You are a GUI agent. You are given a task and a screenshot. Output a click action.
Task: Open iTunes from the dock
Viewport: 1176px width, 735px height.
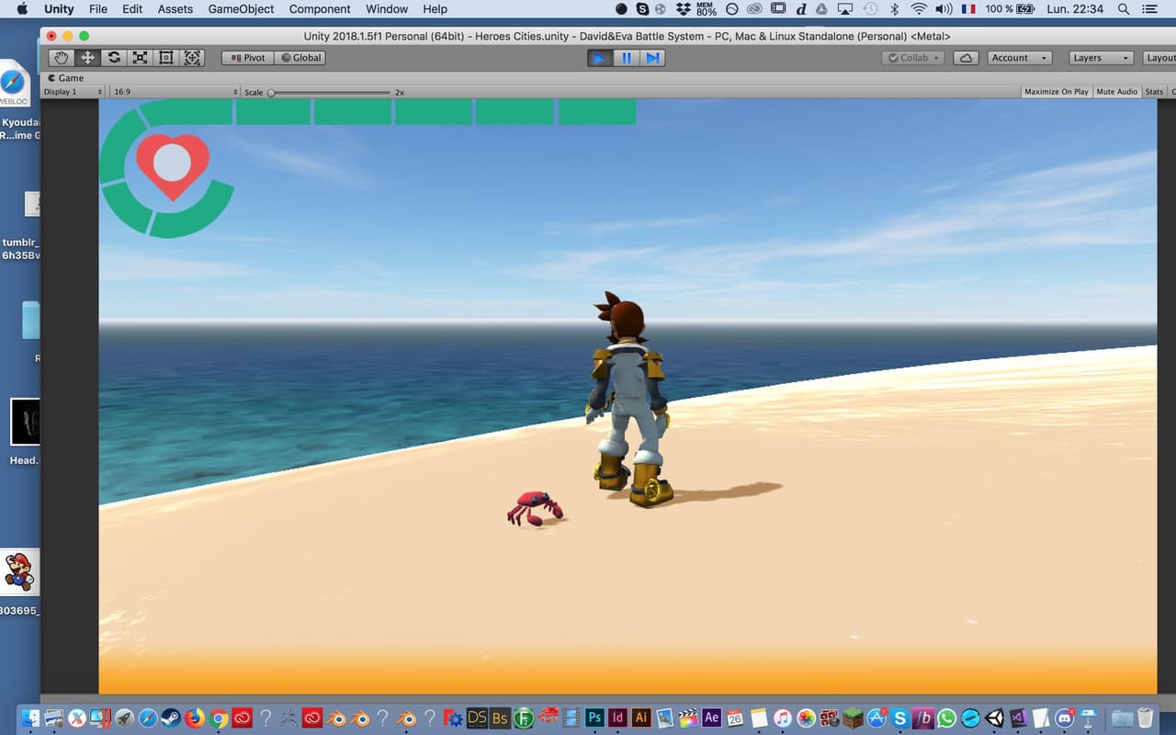[783, 718]
